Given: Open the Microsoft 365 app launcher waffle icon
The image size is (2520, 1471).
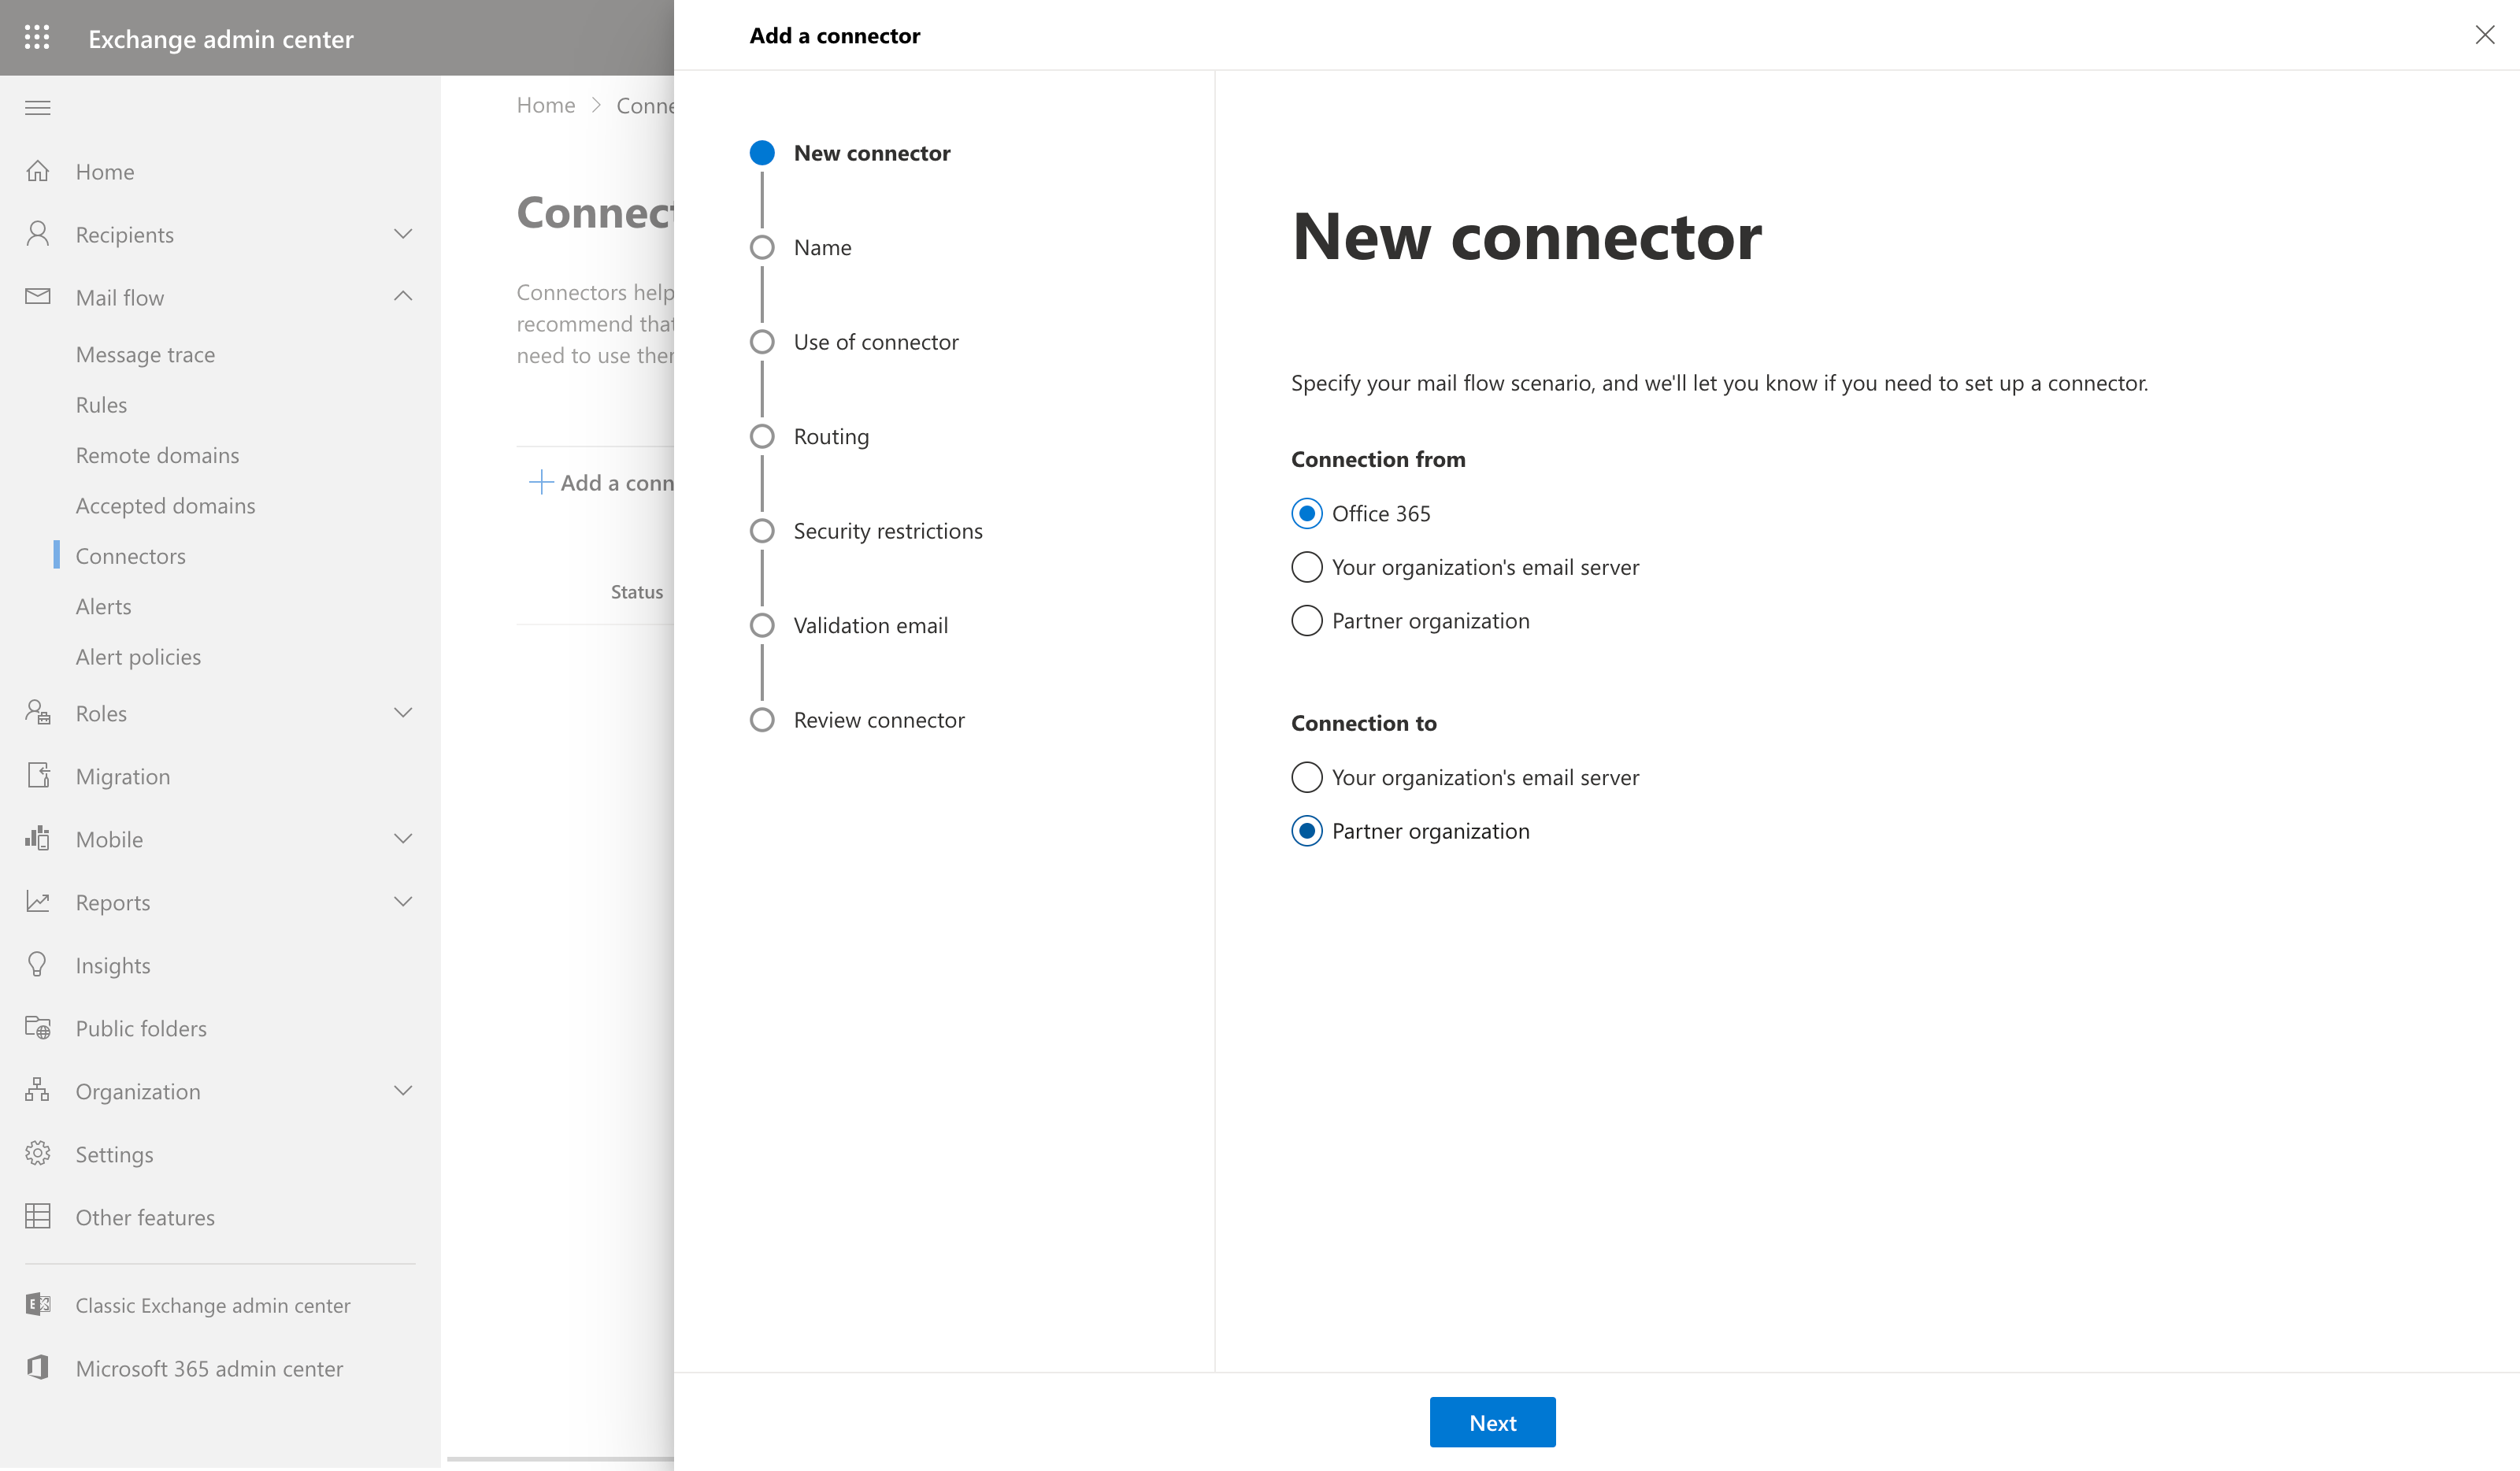Looking at the screenshot, I should [x=37, y=37].
